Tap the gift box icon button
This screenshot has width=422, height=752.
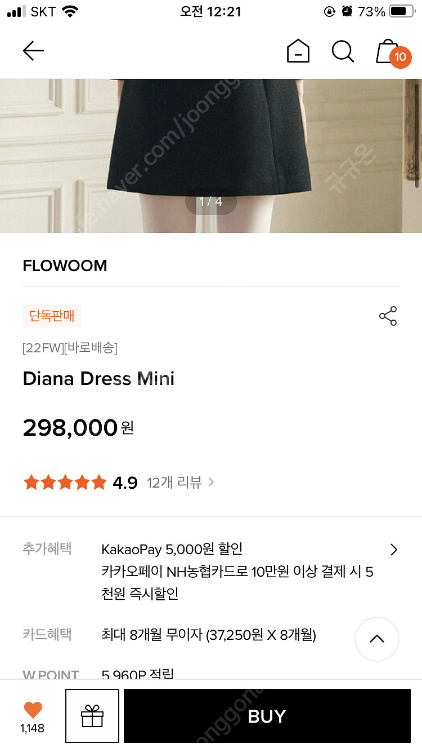tap(92, 716)
